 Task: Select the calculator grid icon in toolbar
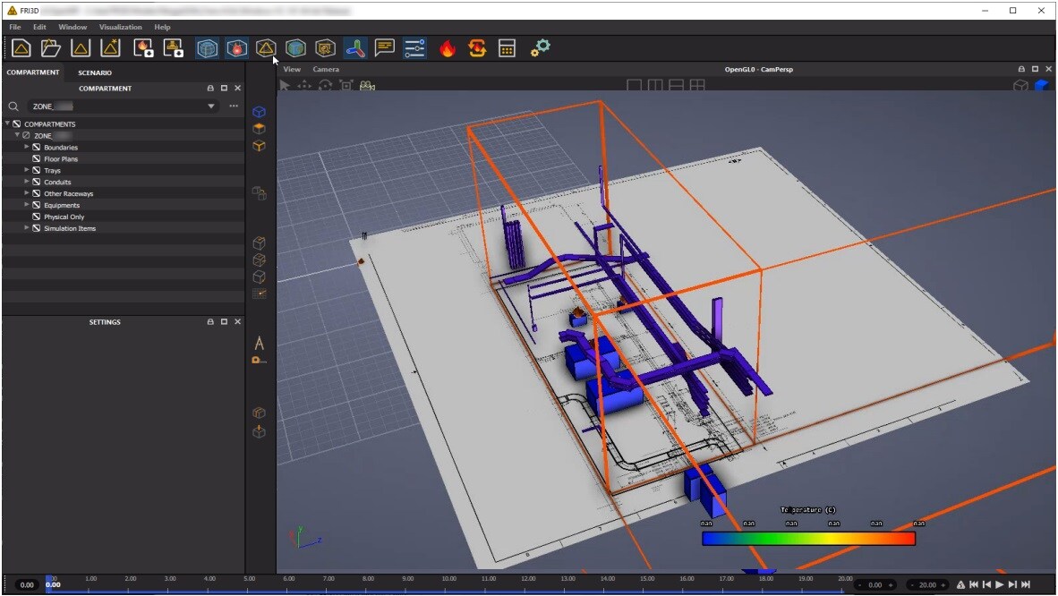pos(508,48)
